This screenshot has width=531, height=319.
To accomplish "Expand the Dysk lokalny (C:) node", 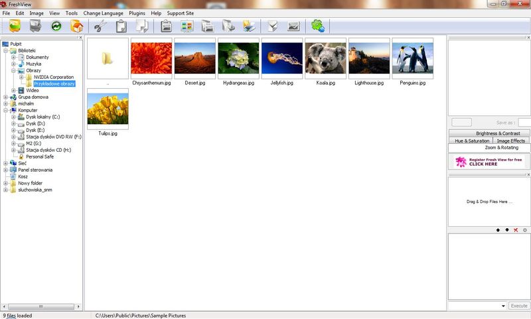I will [x=13, y=117].
